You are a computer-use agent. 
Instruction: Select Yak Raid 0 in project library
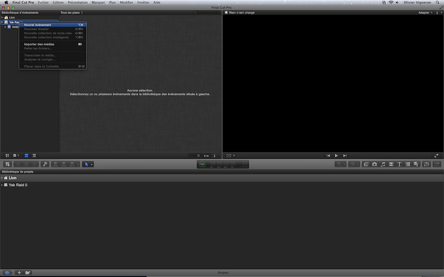coord(18,185)
